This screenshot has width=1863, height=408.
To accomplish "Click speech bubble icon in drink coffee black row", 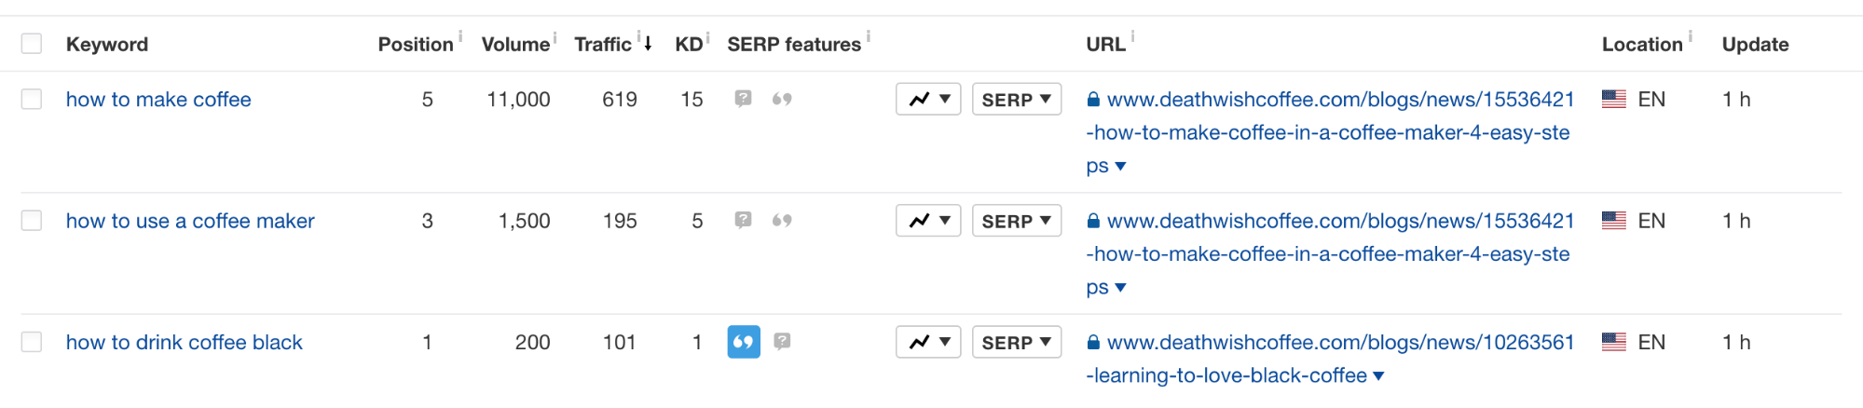I will (783, 342).
